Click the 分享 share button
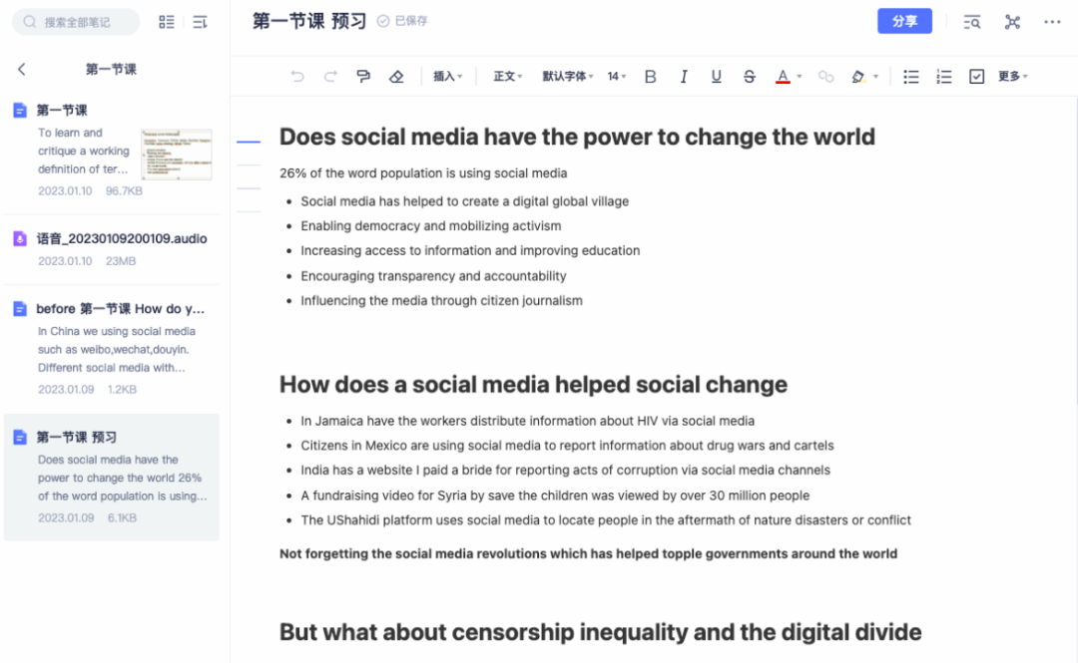 pos(904,21)
